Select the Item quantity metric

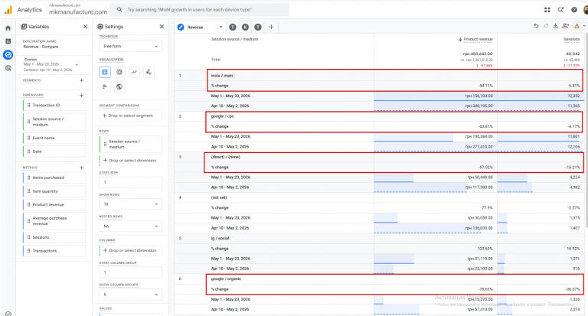point(54,191)
